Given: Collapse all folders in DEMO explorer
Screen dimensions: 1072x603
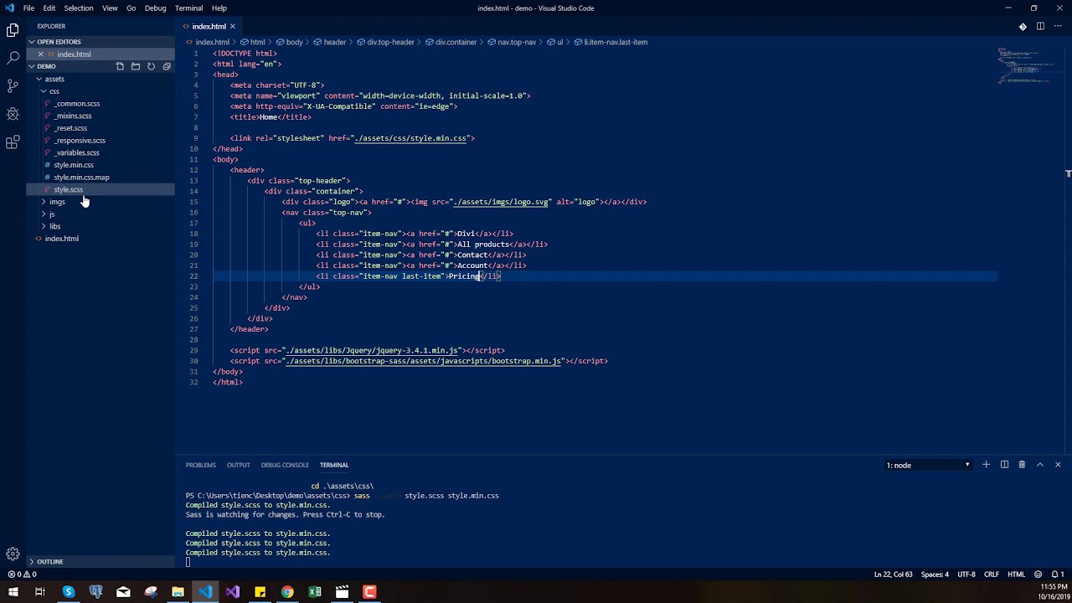Looking at the screenshot, I should click(167, 66).
